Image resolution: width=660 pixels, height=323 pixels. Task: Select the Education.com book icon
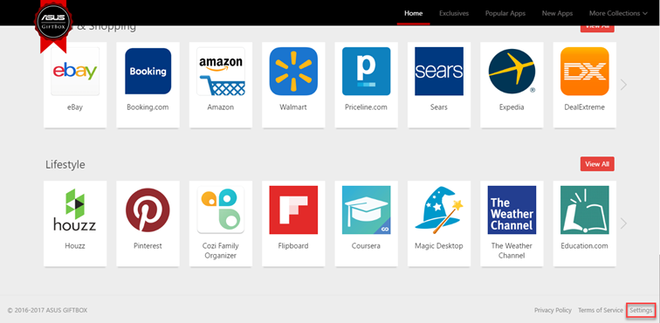(585, 210)
